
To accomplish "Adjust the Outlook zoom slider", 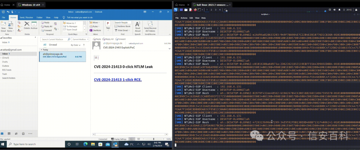I will (153, 139).
